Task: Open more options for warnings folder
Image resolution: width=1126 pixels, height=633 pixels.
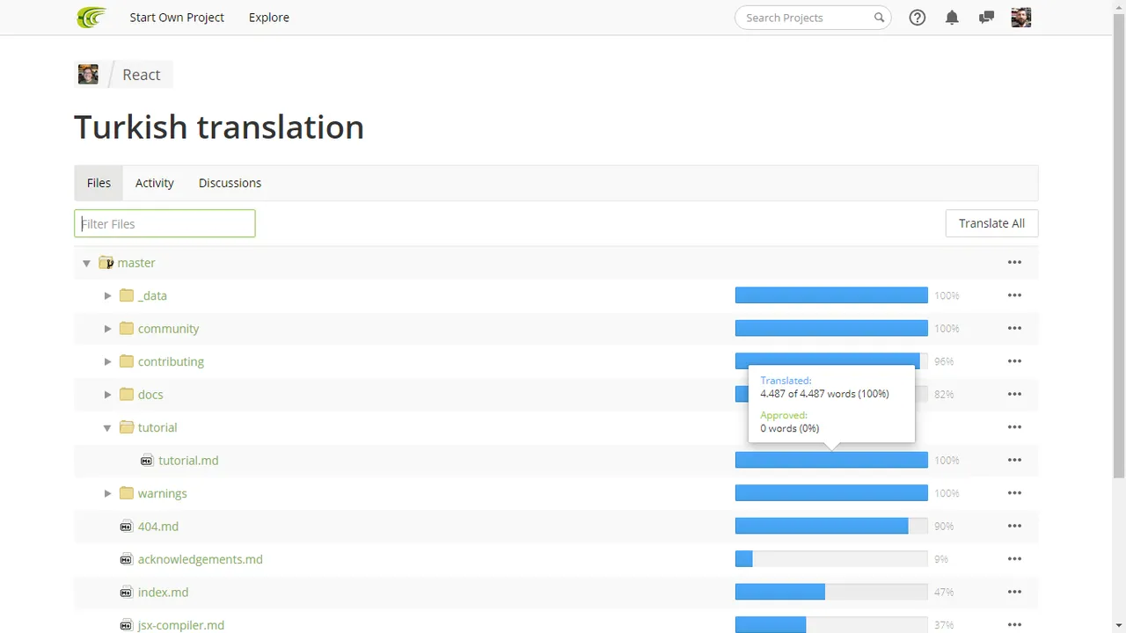Action: click(x=1014, y=493)
